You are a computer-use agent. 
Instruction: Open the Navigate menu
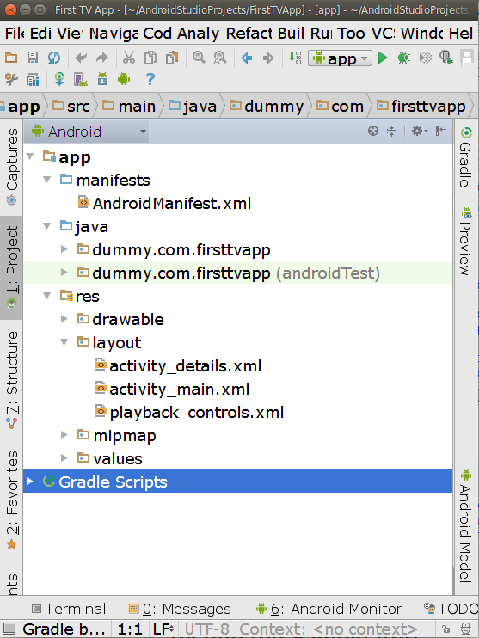[114, 34]
